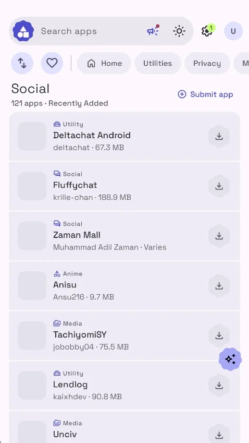Click the Fluffychat app icon thumbnail
Screen dimensions: 249x443
pyautogui.click(x=32, y=186)
